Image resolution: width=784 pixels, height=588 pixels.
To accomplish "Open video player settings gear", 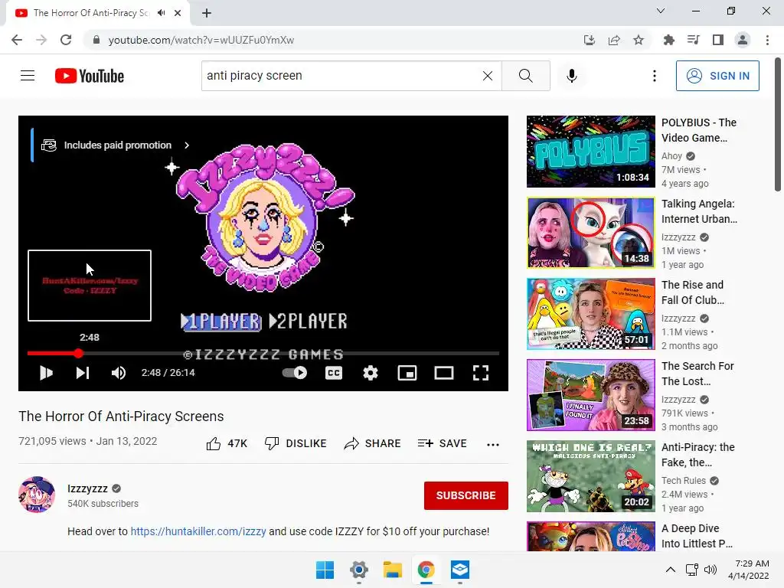I will click(370, 373).
